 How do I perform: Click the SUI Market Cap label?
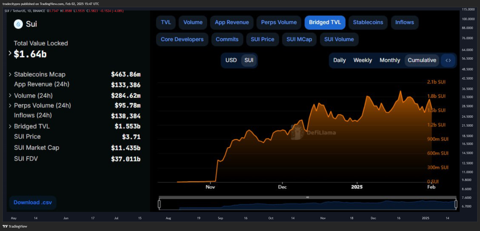pyautogui.click(x=37, y=148)
